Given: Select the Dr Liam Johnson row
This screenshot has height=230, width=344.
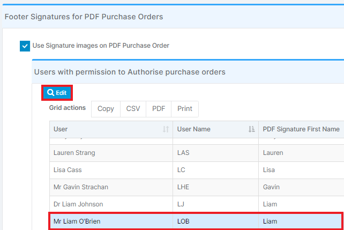Looking at the screenshot, I should 197,204.
